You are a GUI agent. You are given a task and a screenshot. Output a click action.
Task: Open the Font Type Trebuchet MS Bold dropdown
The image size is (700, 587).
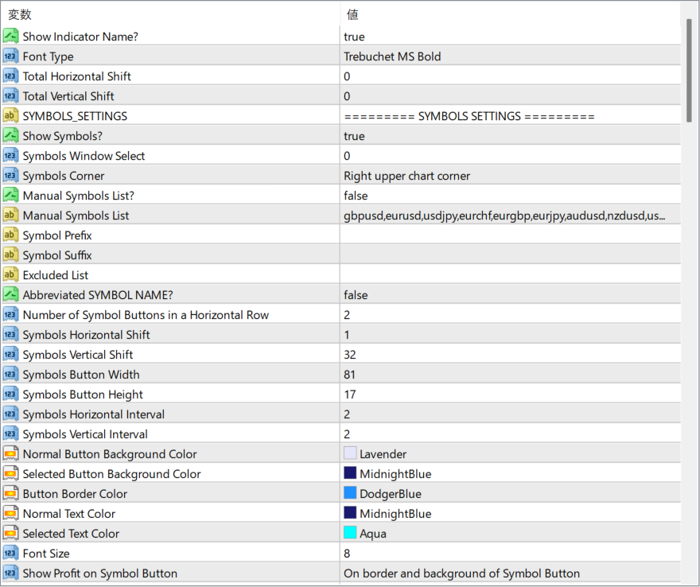coord(509,56)
